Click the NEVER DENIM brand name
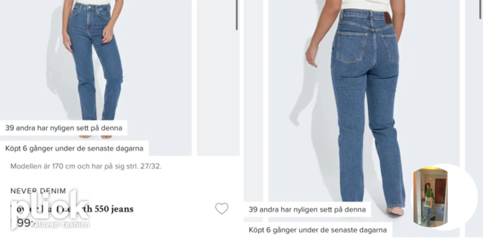The height and width of the screenshot is (239, 483). (38, 191)
